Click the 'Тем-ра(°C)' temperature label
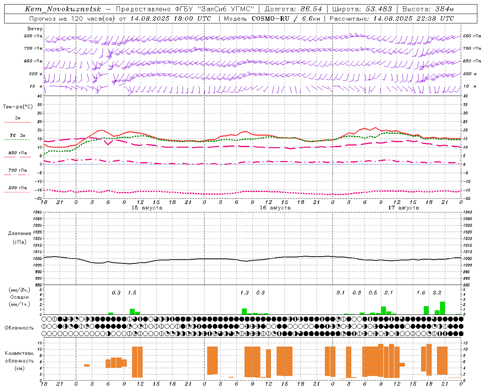The width and height of the screenshot is (483, 387). tap(18, 107)
